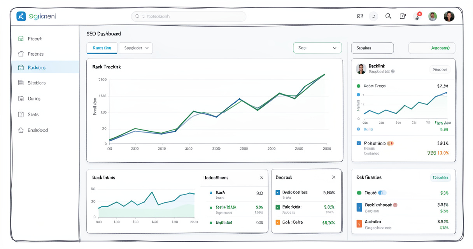Screen dimensions: 473x249
Task: Click the Bok i Dalce row text
Action: coord(293,222)
